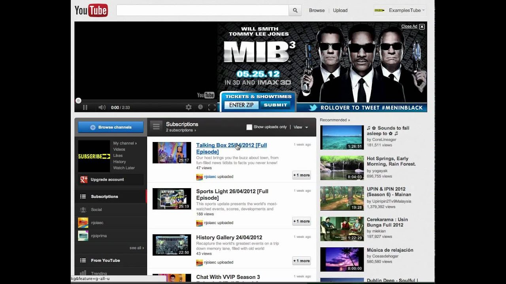Open Likes in the channel menu
This screenshot has height=284, width=506.
click(x=118, y=155)
